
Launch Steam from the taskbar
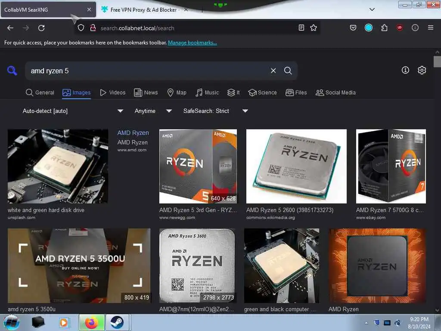click(117, 322)
